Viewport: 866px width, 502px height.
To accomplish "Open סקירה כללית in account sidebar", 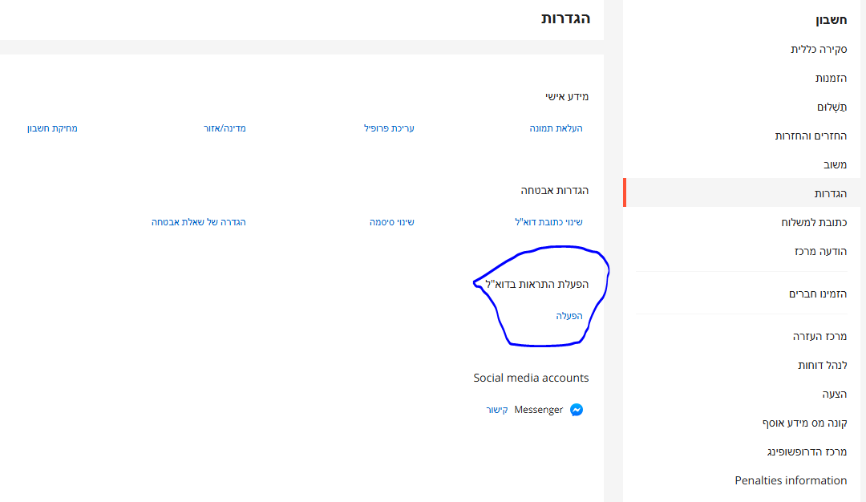I will (819, 49).
